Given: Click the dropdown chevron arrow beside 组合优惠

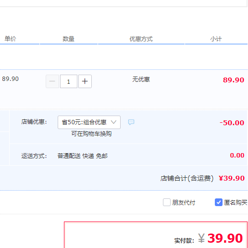Looking at the screenshot, I should pos(113,122).
